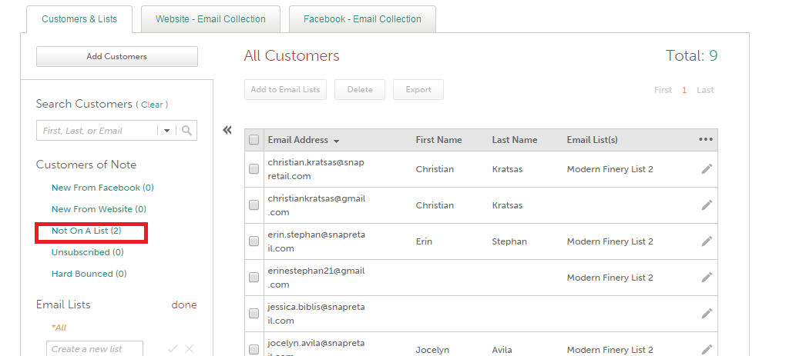Open the Not On A List filter

tap(86, 231)
